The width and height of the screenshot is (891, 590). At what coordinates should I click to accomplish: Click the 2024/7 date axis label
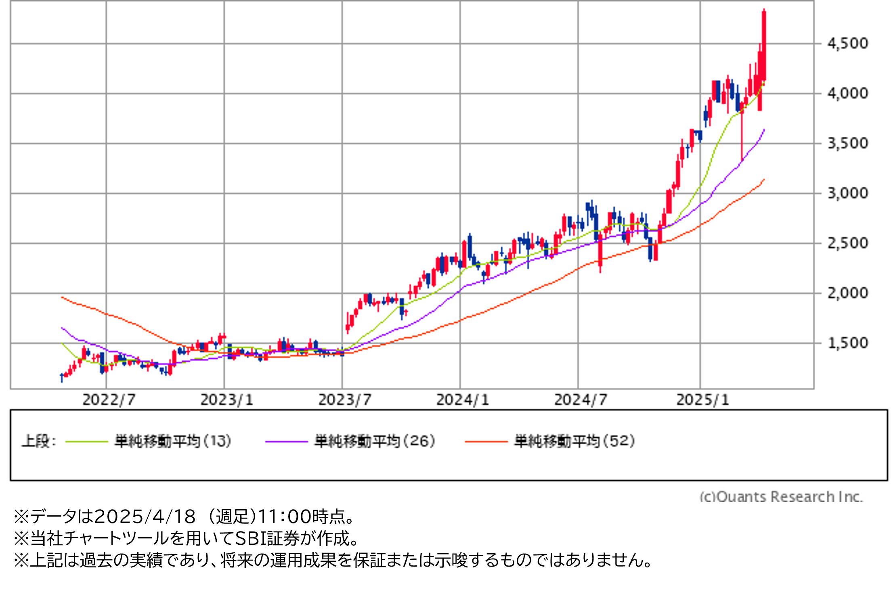click(x=580, y=400)
